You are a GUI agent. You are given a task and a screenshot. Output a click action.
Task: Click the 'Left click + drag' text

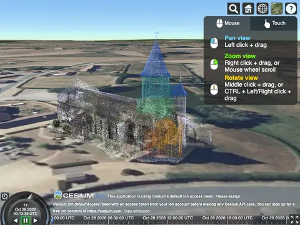[x=246, y=45]
